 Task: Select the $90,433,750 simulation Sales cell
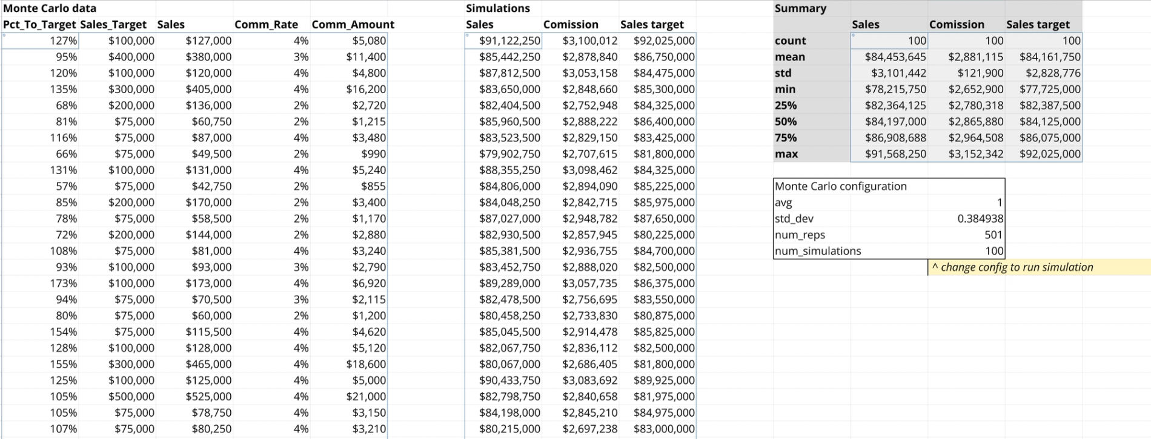503,380
